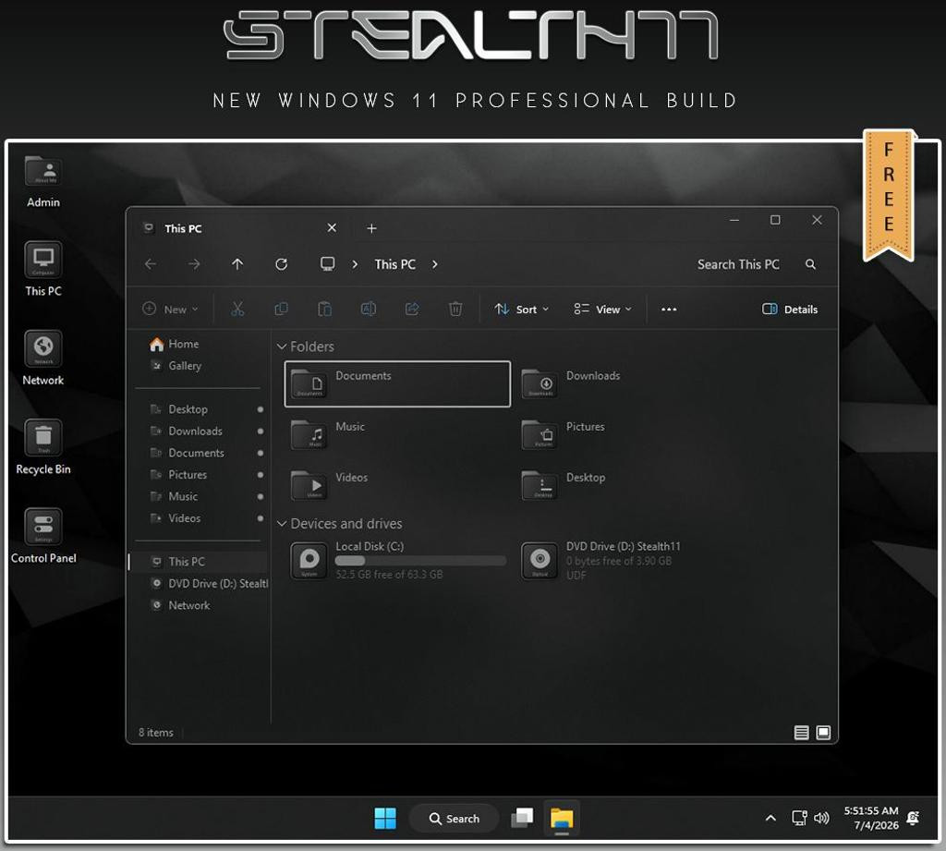Go forward in File Explorer
946x851 pixels.
tap(194, 263)
